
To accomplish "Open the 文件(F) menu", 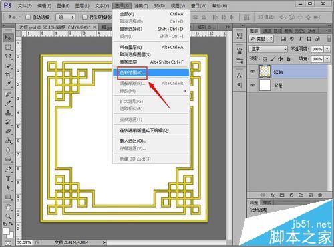I will pyautogui.click(x=25, y=6).
